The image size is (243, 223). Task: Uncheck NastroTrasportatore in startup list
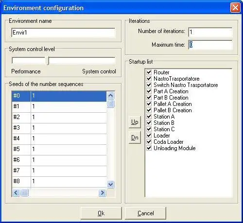[x=149, y=78]
